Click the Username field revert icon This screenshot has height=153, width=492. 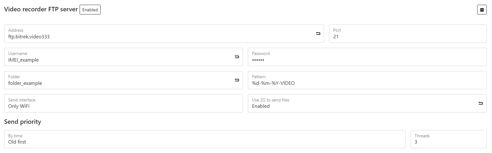(237, 57)
